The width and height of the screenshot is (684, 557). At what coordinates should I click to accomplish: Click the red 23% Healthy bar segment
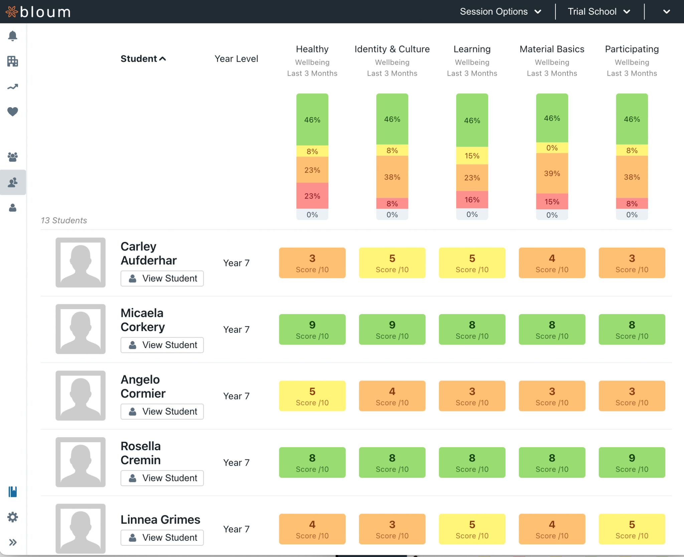(312, 196)
